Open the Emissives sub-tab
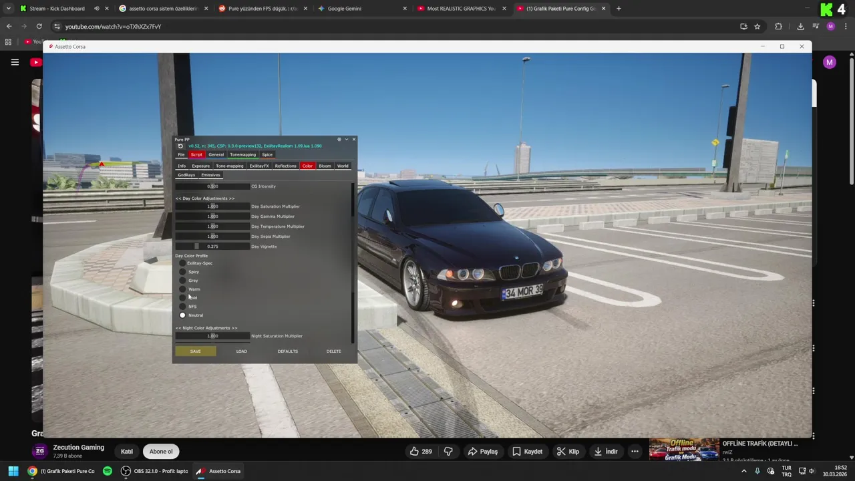855x481 pixels. pos(210,175)
